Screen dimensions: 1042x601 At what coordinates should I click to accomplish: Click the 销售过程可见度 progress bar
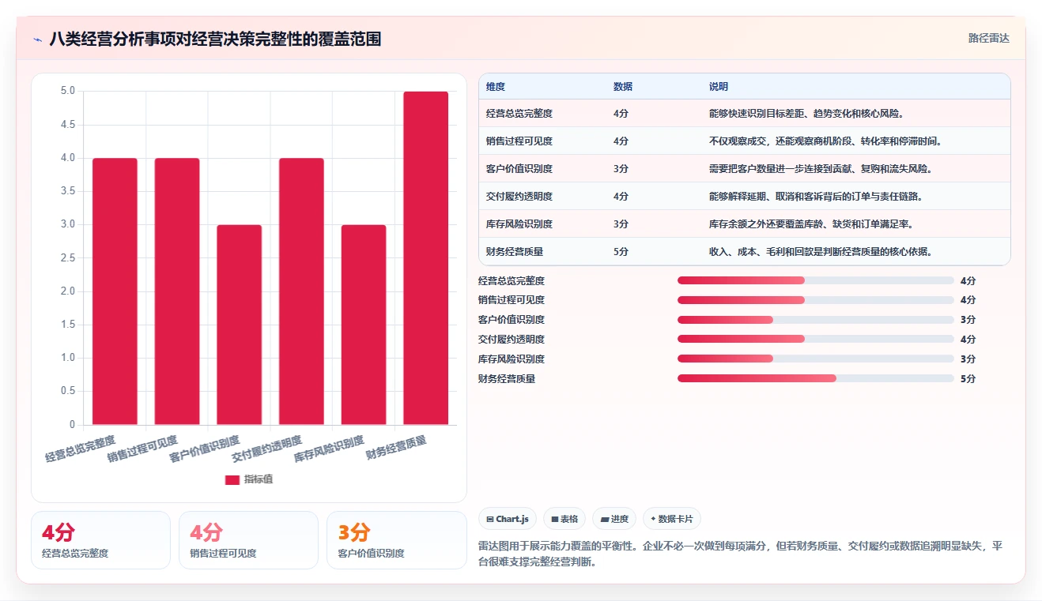816,300
